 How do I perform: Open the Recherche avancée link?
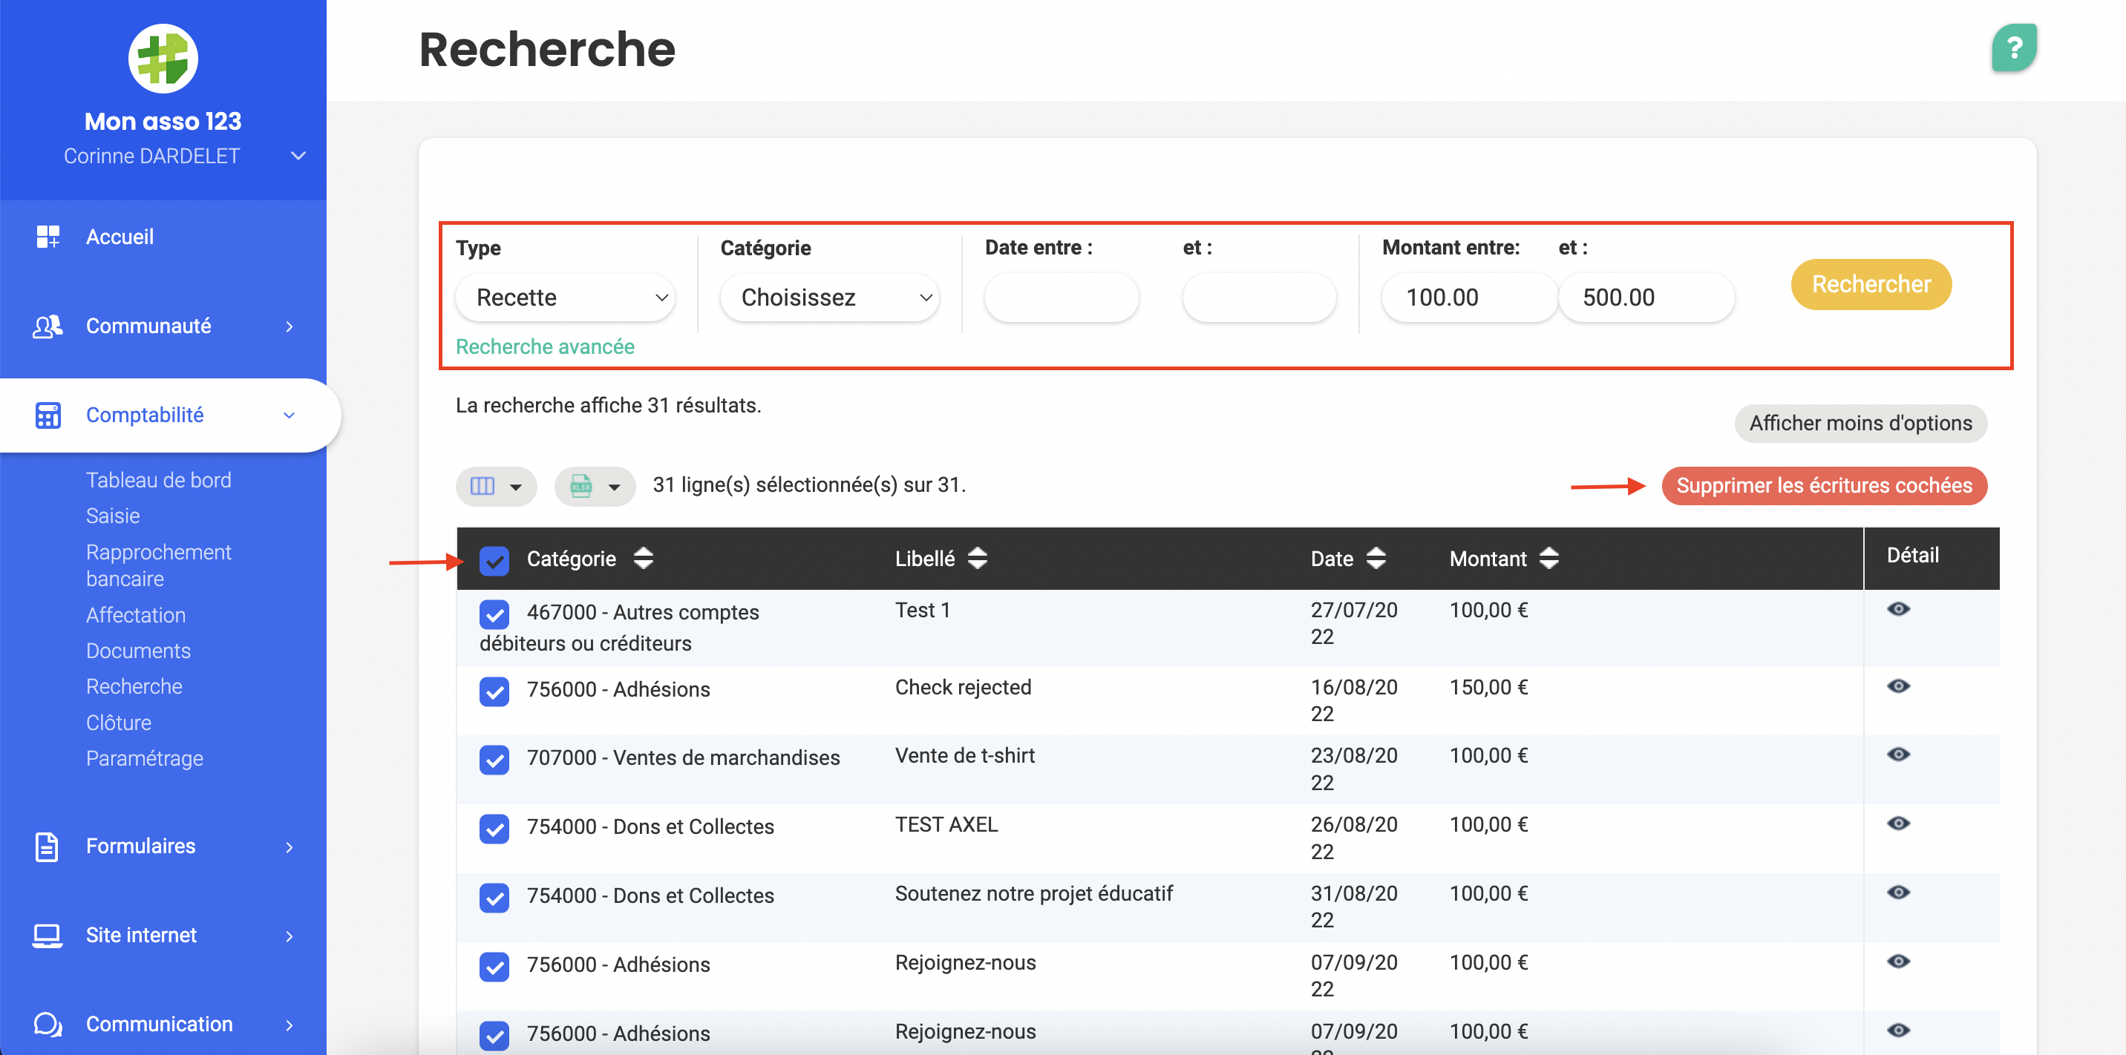click(545, 346)
